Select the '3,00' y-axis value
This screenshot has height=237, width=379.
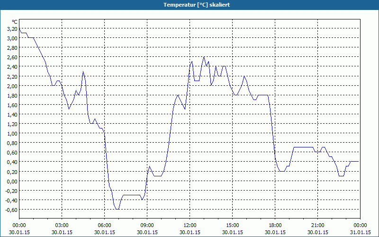(13, 38)
